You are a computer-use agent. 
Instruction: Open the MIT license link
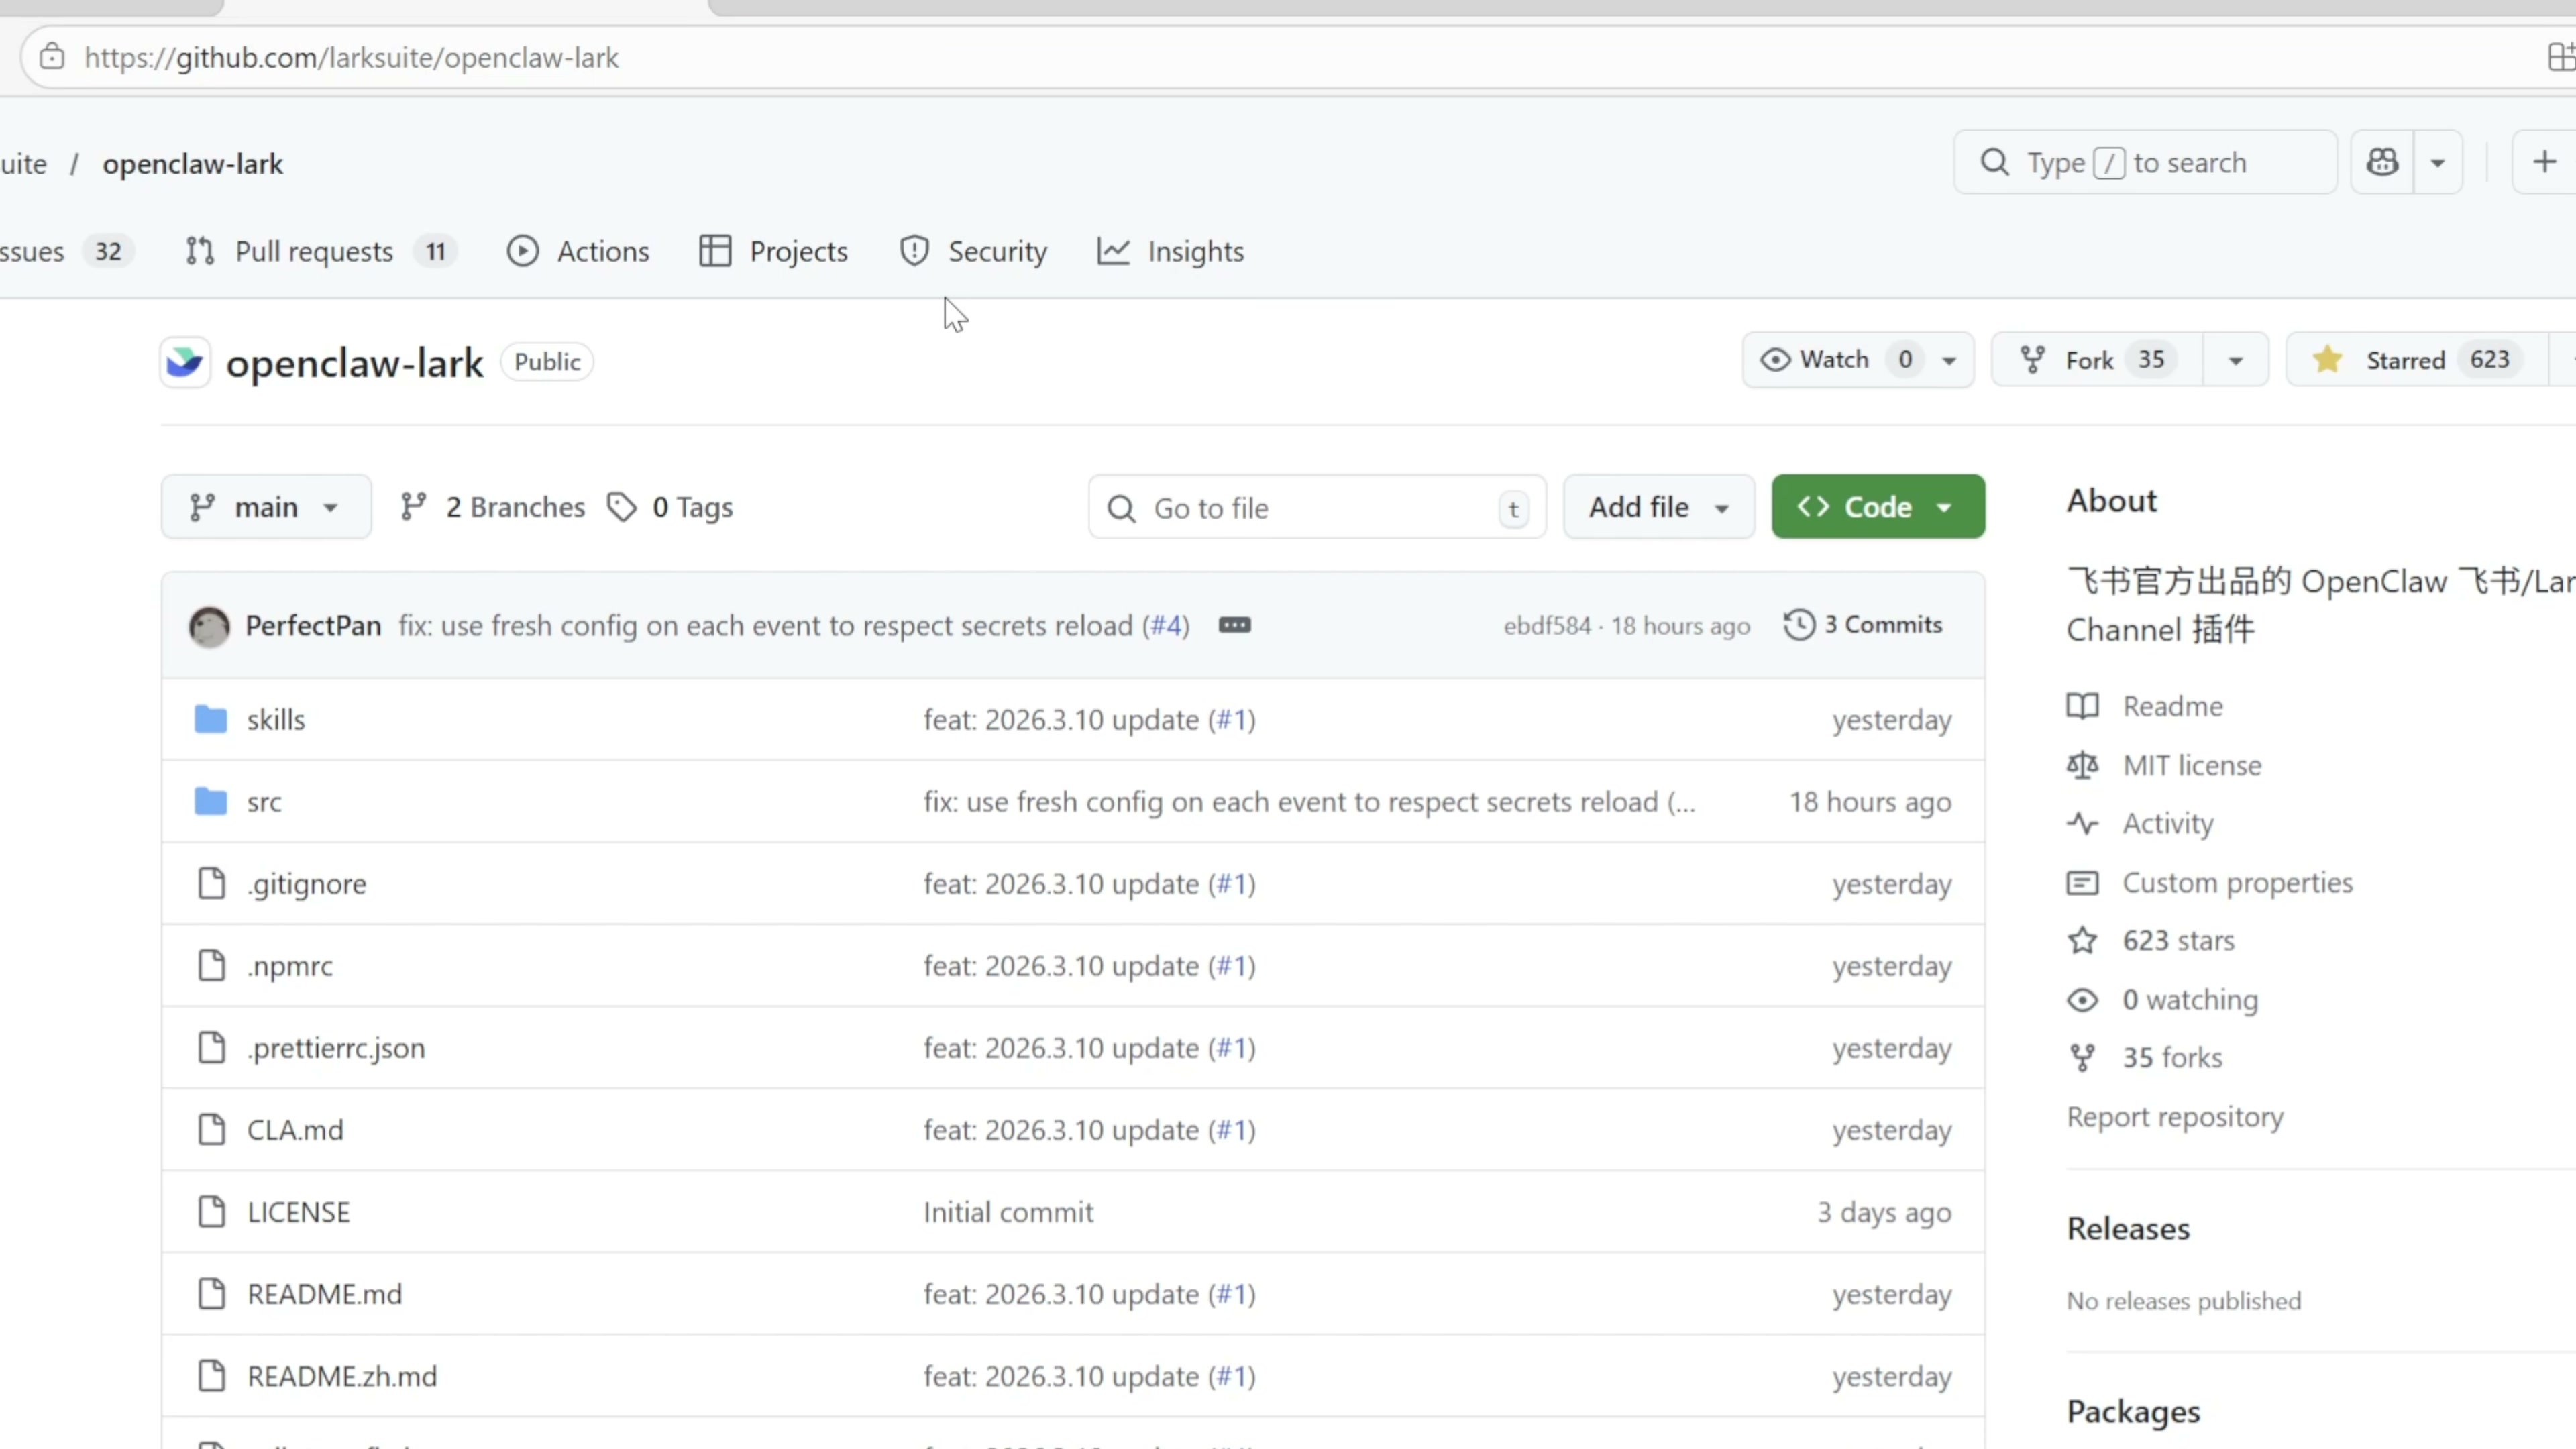2192,765
